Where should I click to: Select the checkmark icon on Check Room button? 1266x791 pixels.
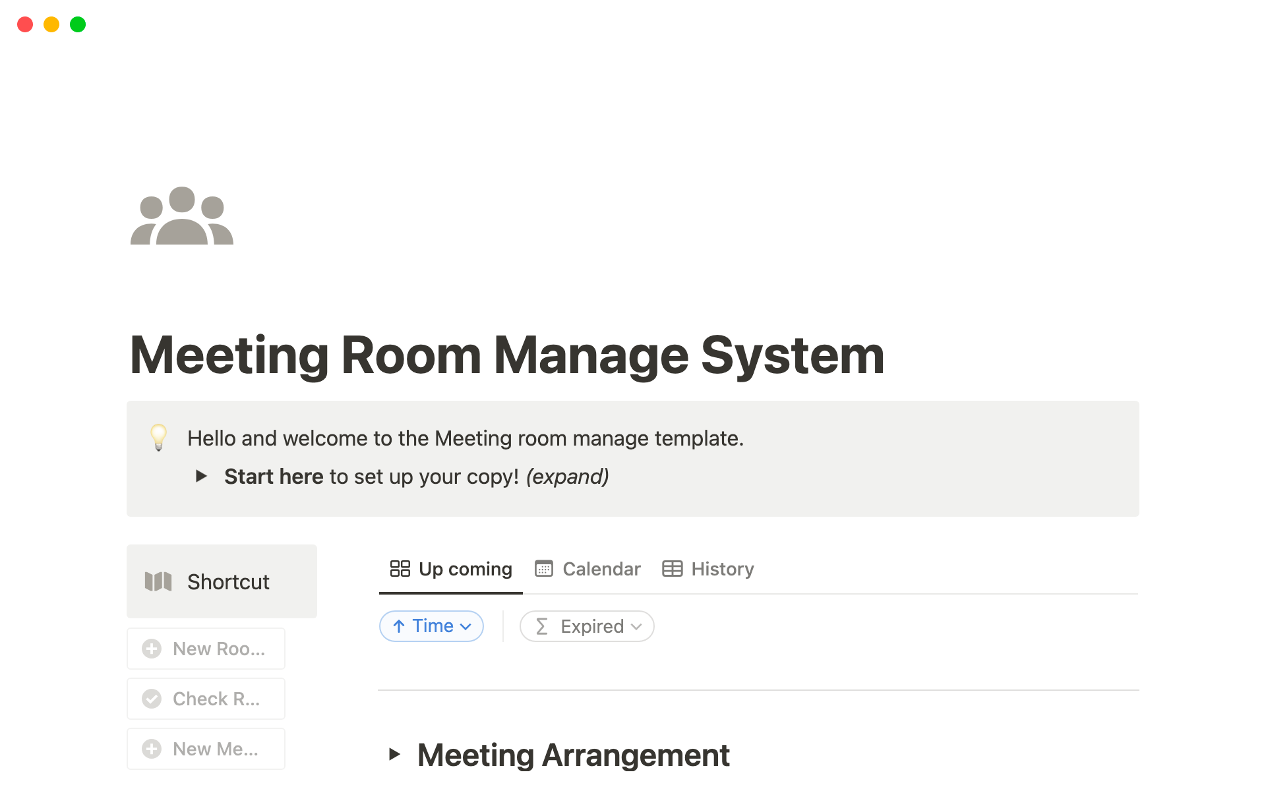coord(152,698)
